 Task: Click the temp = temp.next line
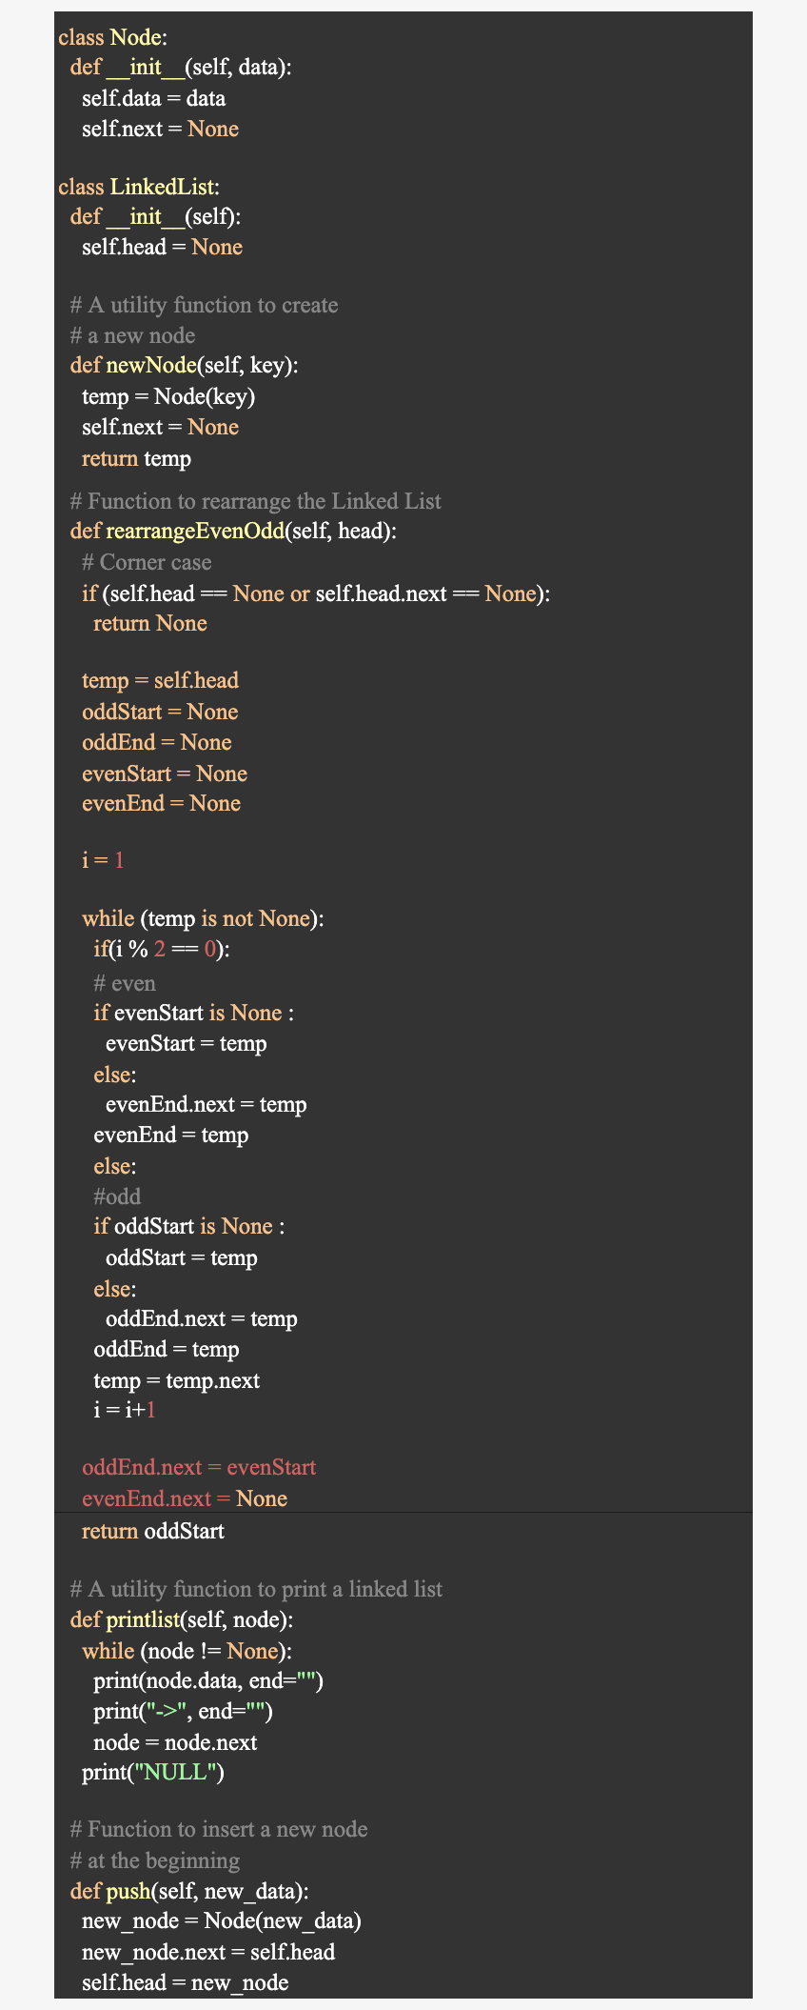(x=176, y=1381)
